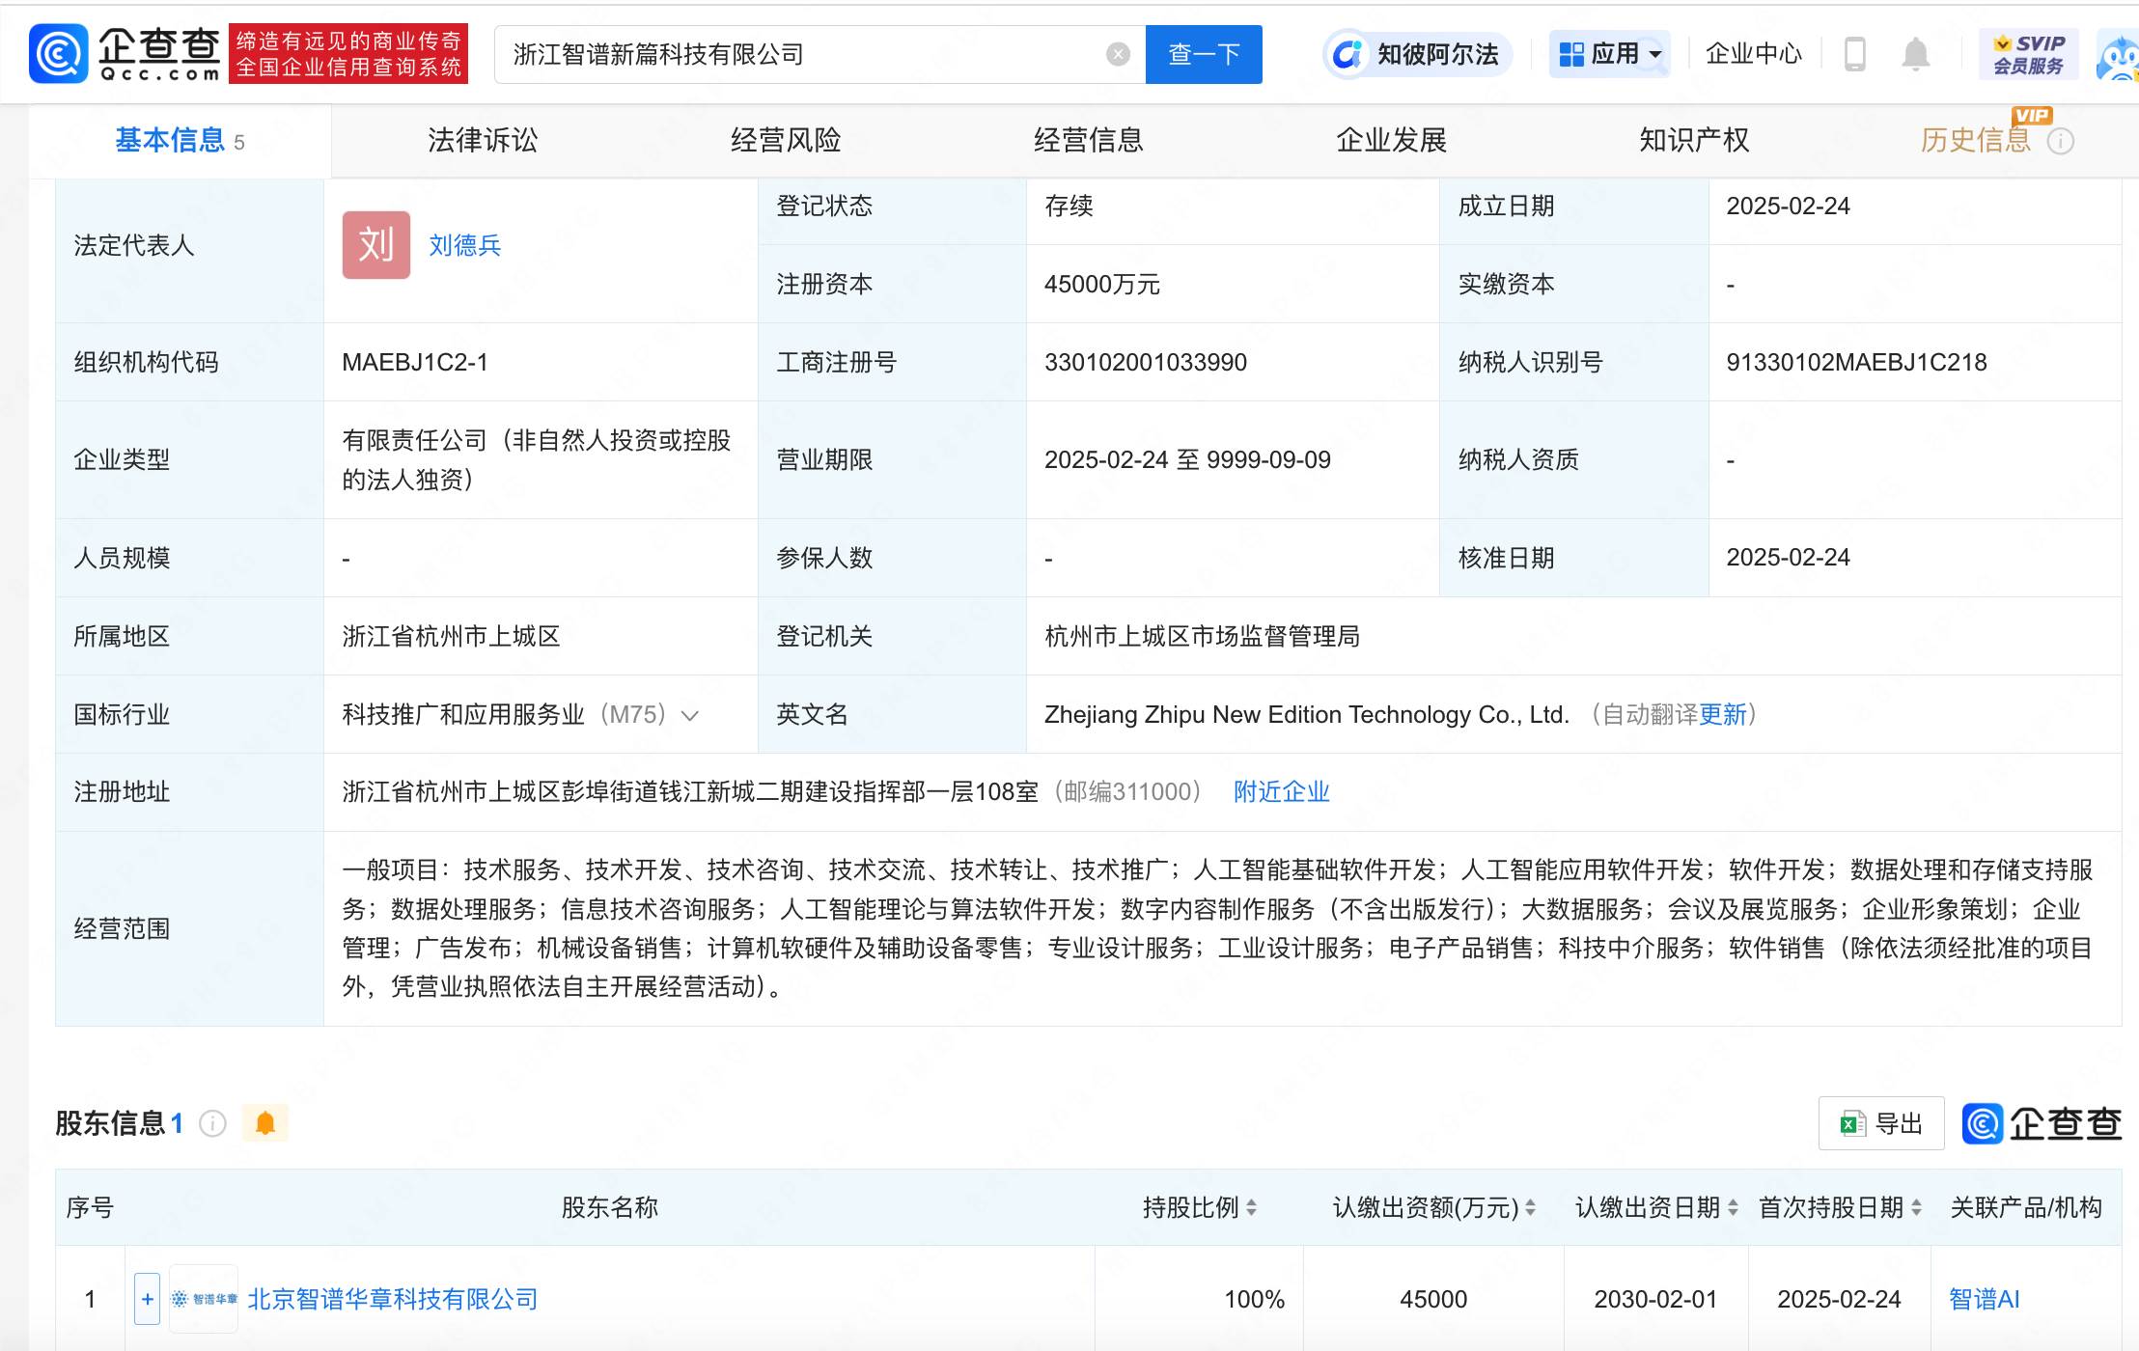
Task: Open the 应用 dropdown
Action: (x=1610, y=54)
